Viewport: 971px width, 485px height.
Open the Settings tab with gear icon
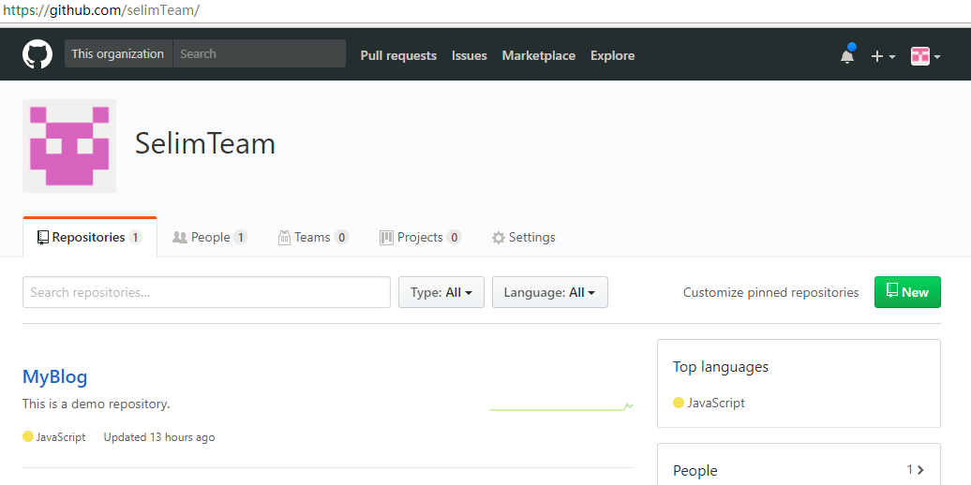click(524, 238)
